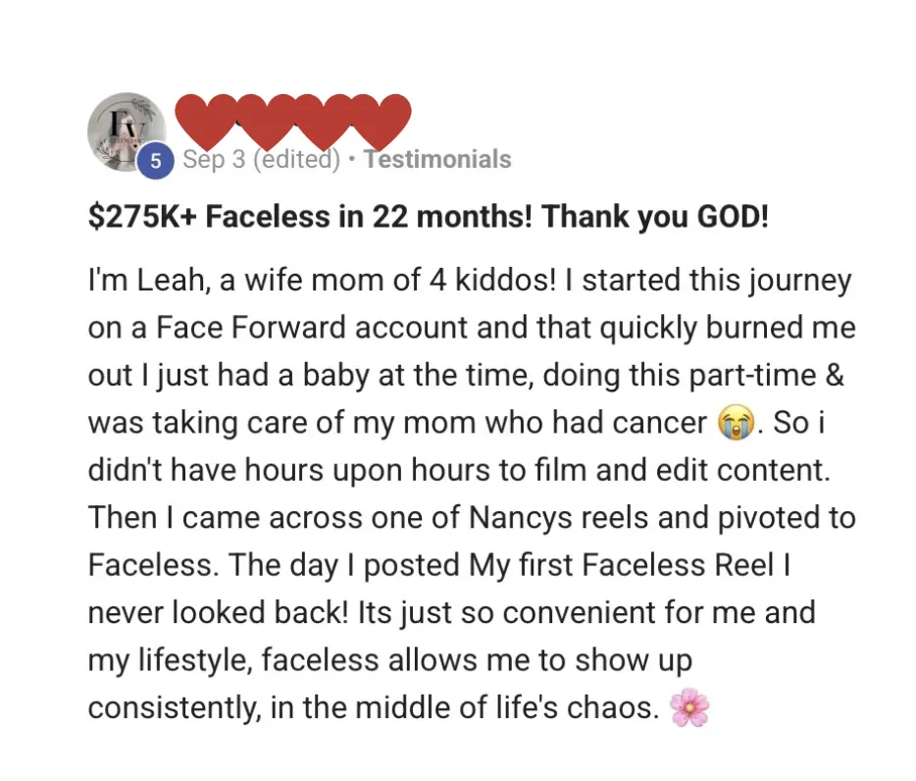Open the FV profile avatar

(127, 132)
